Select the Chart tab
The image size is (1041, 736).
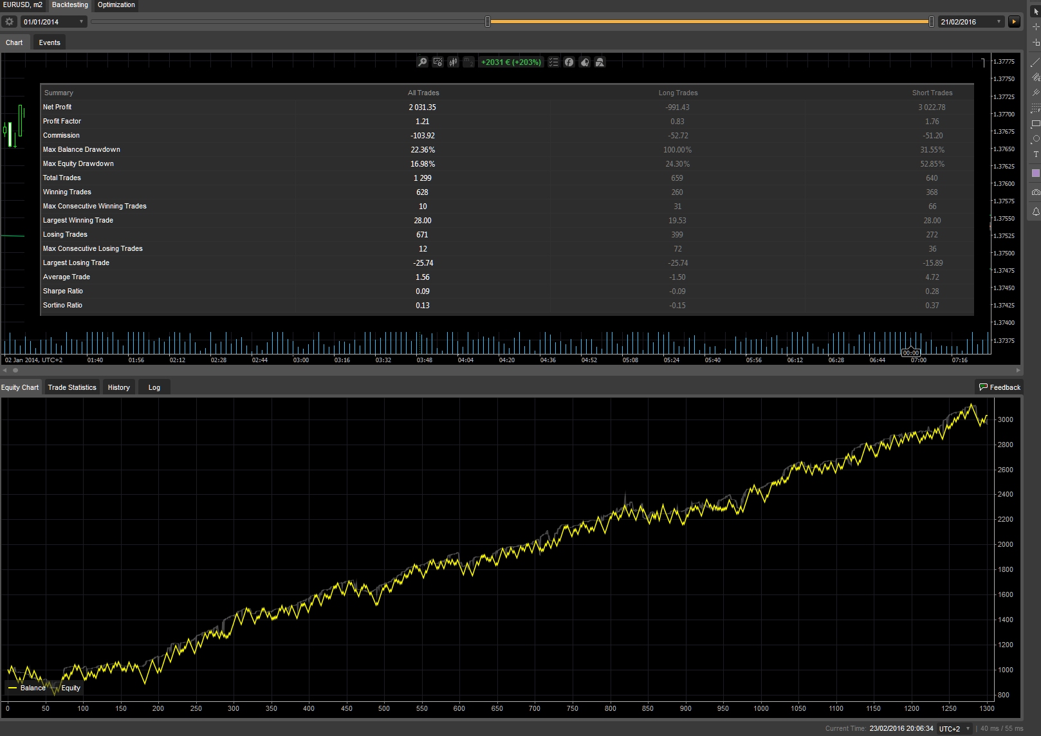click(14, 42)
